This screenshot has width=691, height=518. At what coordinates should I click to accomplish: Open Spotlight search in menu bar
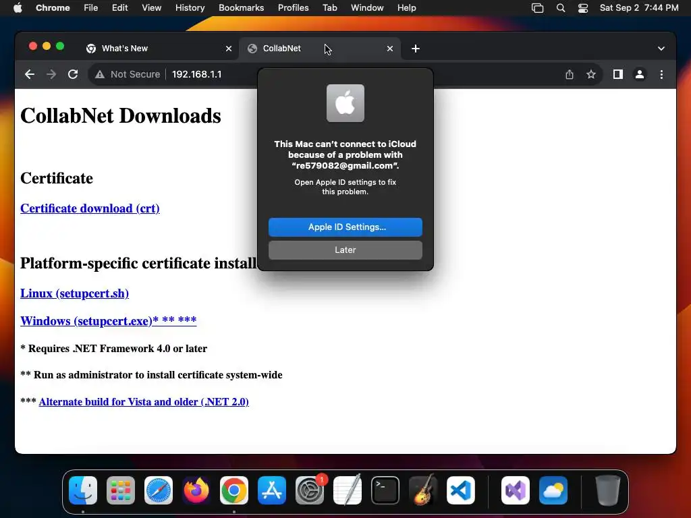click(x=561, y=7)
